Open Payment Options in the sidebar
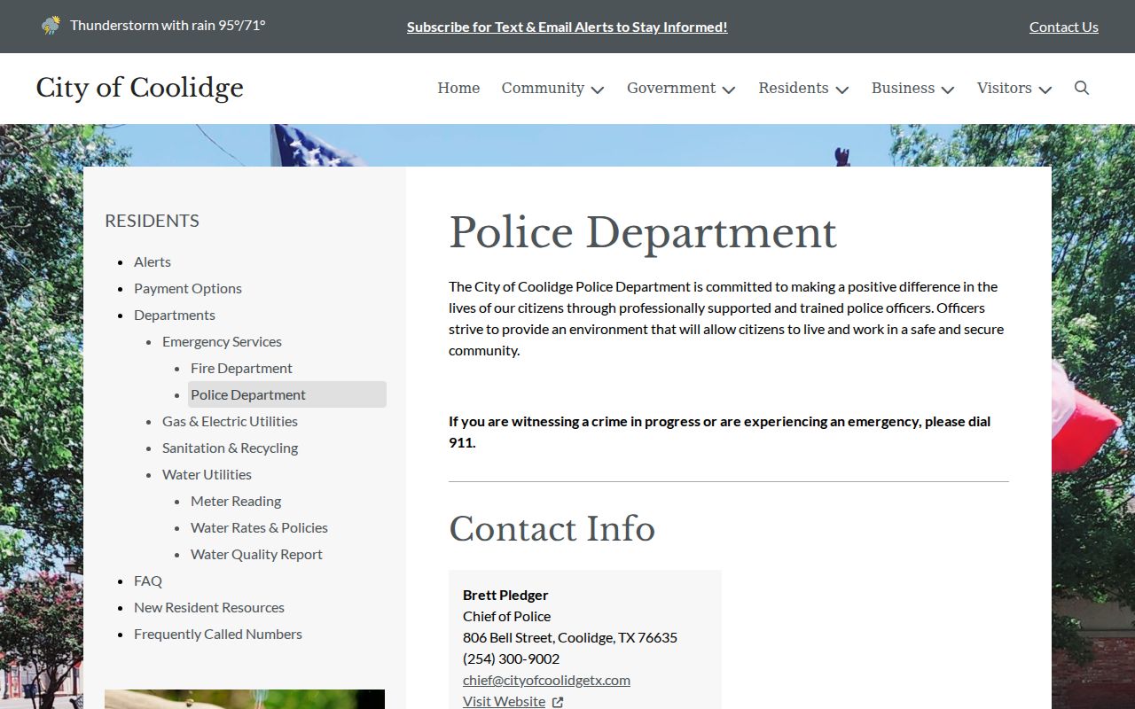The image size is (1135, 709). click(188, 288)
